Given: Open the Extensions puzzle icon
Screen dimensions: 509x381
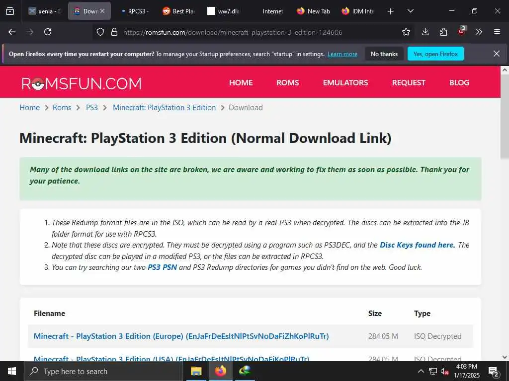Looking at the screenshot, I should [443, 32].
